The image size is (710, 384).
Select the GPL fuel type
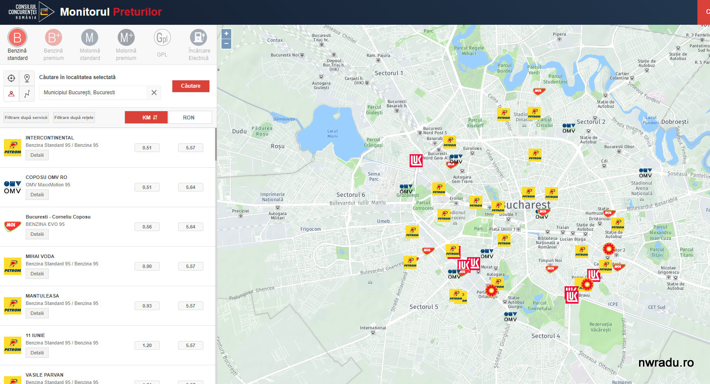pyautogui.click(x=162, y=43)
